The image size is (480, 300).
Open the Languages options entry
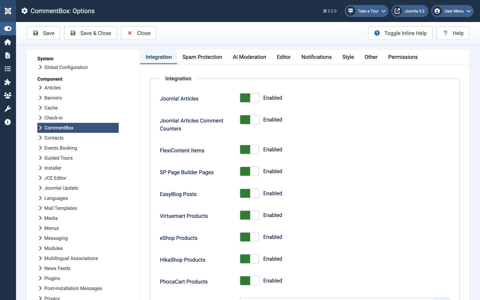pos(78,198)
